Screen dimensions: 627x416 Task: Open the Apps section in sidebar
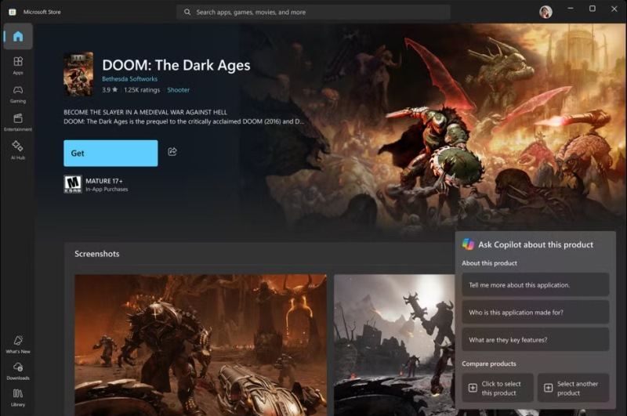17,65
